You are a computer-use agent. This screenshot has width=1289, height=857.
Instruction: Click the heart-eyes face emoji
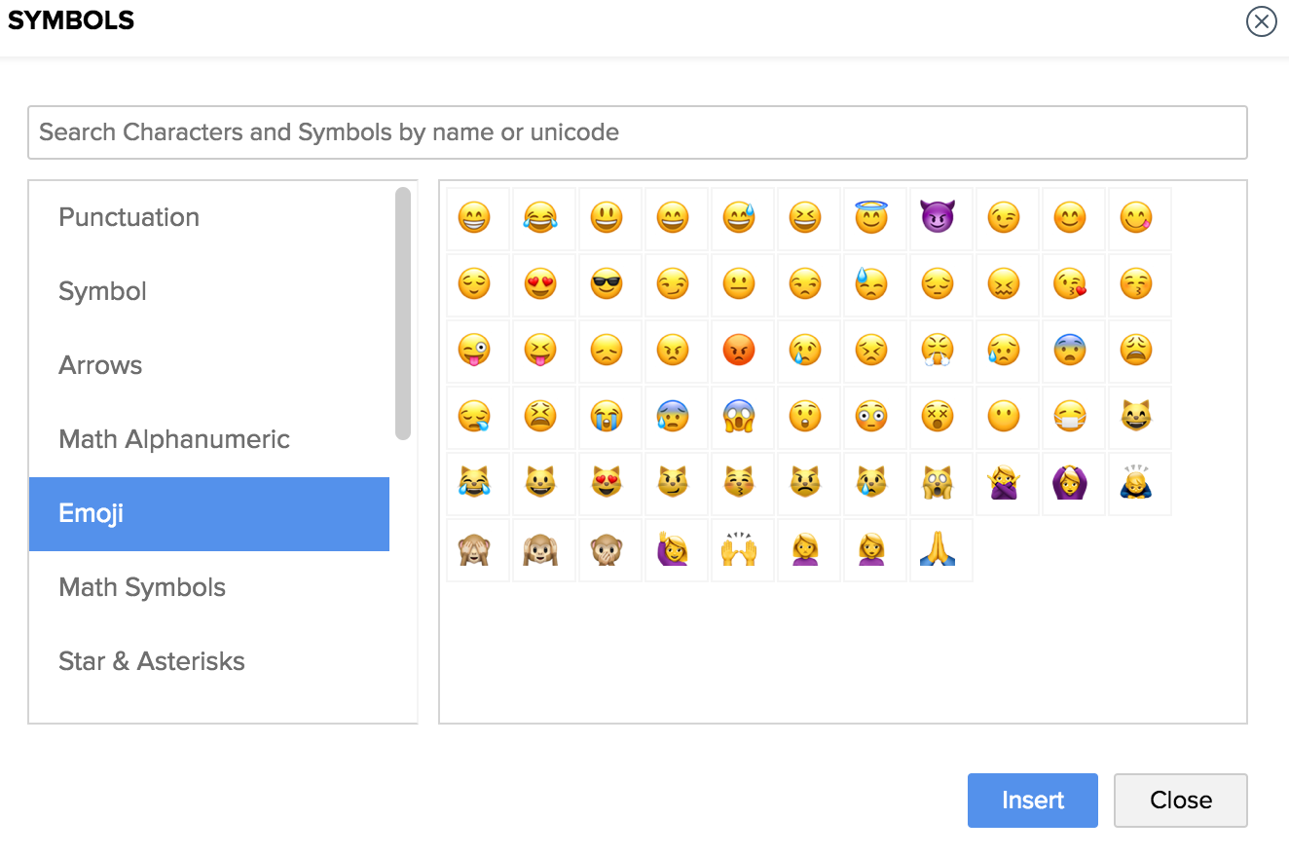tap(540, 284)
